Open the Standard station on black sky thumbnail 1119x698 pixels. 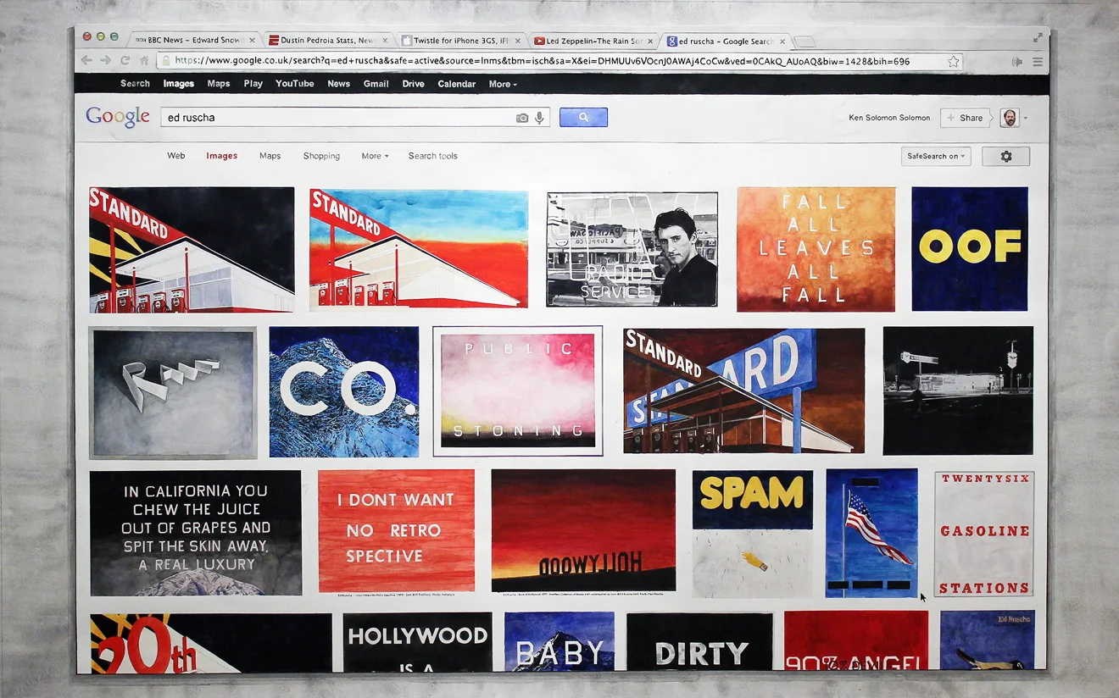192,250
